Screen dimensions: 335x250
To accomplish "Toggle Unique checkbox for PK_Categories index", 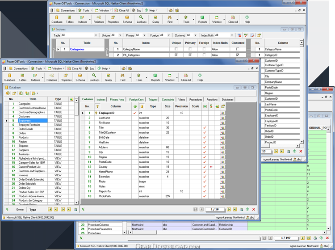I will [176, 55].
